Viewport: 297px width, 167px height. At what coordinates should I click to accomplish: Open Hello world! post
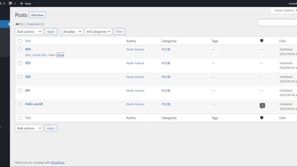[x=34, y=104]
